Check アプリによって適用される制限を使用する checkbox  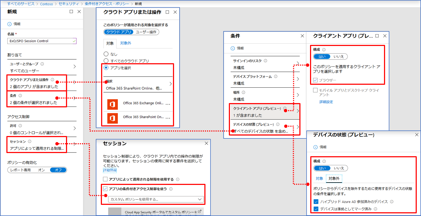coord(105,179)
